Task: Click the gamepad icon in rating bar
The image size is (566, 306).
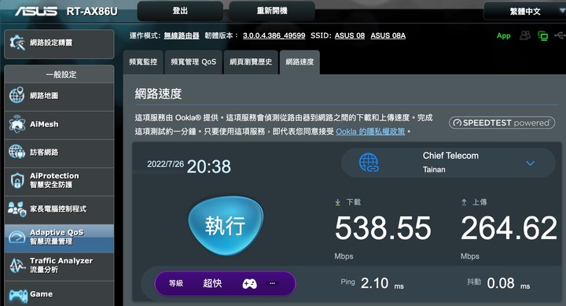Action: tap(249, 284)
